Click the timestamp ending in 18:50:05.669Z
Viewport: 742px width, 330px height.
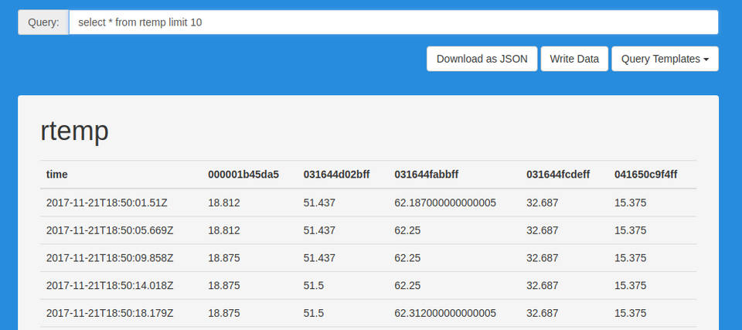click(x=107, y=230)
